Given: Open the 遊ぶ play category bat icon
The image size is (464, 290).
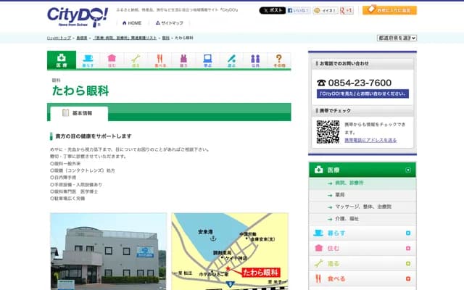Looking at the screenshot, I should 231,60.
